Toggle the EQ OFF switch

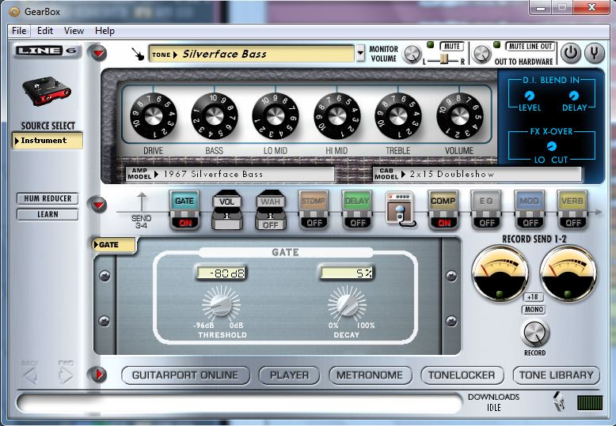[x=487, y=223]
